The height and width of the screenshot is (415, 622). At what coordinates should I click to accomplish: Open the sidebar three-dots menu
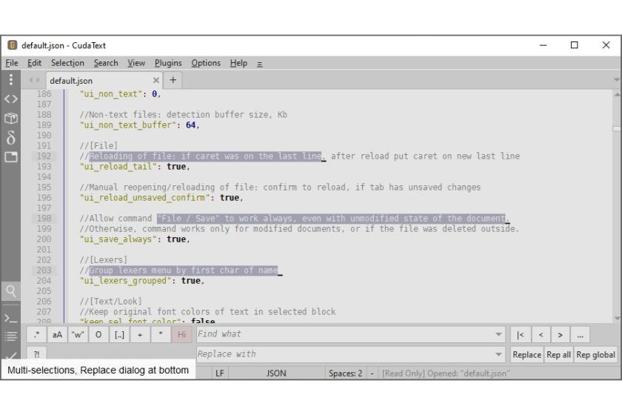point(10,80)
